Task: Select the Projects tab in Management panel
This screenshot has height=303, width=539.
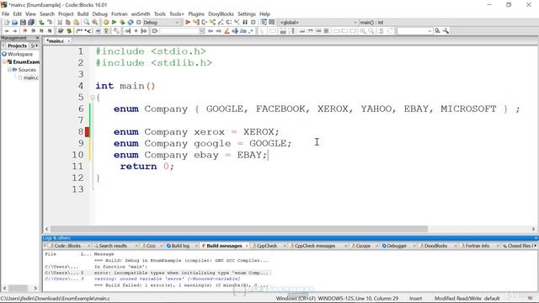Action: pos(17,45)
